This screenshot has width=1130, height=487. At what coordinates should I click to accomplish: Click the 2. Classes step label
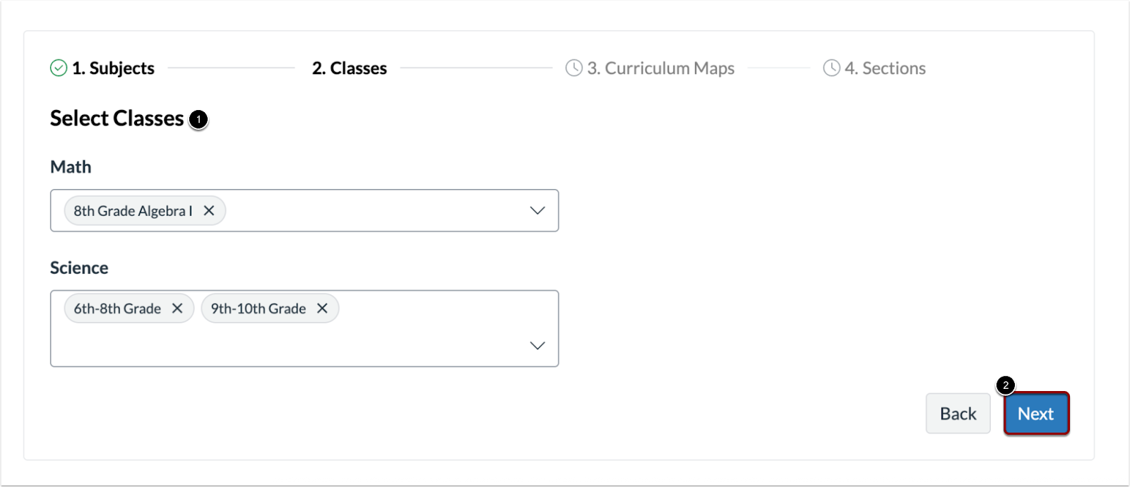(x=349, y=68)
